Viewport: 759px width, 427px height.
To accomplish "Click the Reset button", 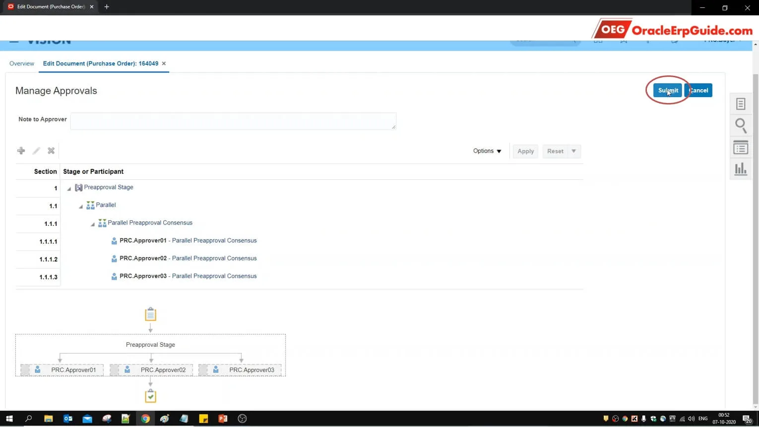I will coord(555,151).
